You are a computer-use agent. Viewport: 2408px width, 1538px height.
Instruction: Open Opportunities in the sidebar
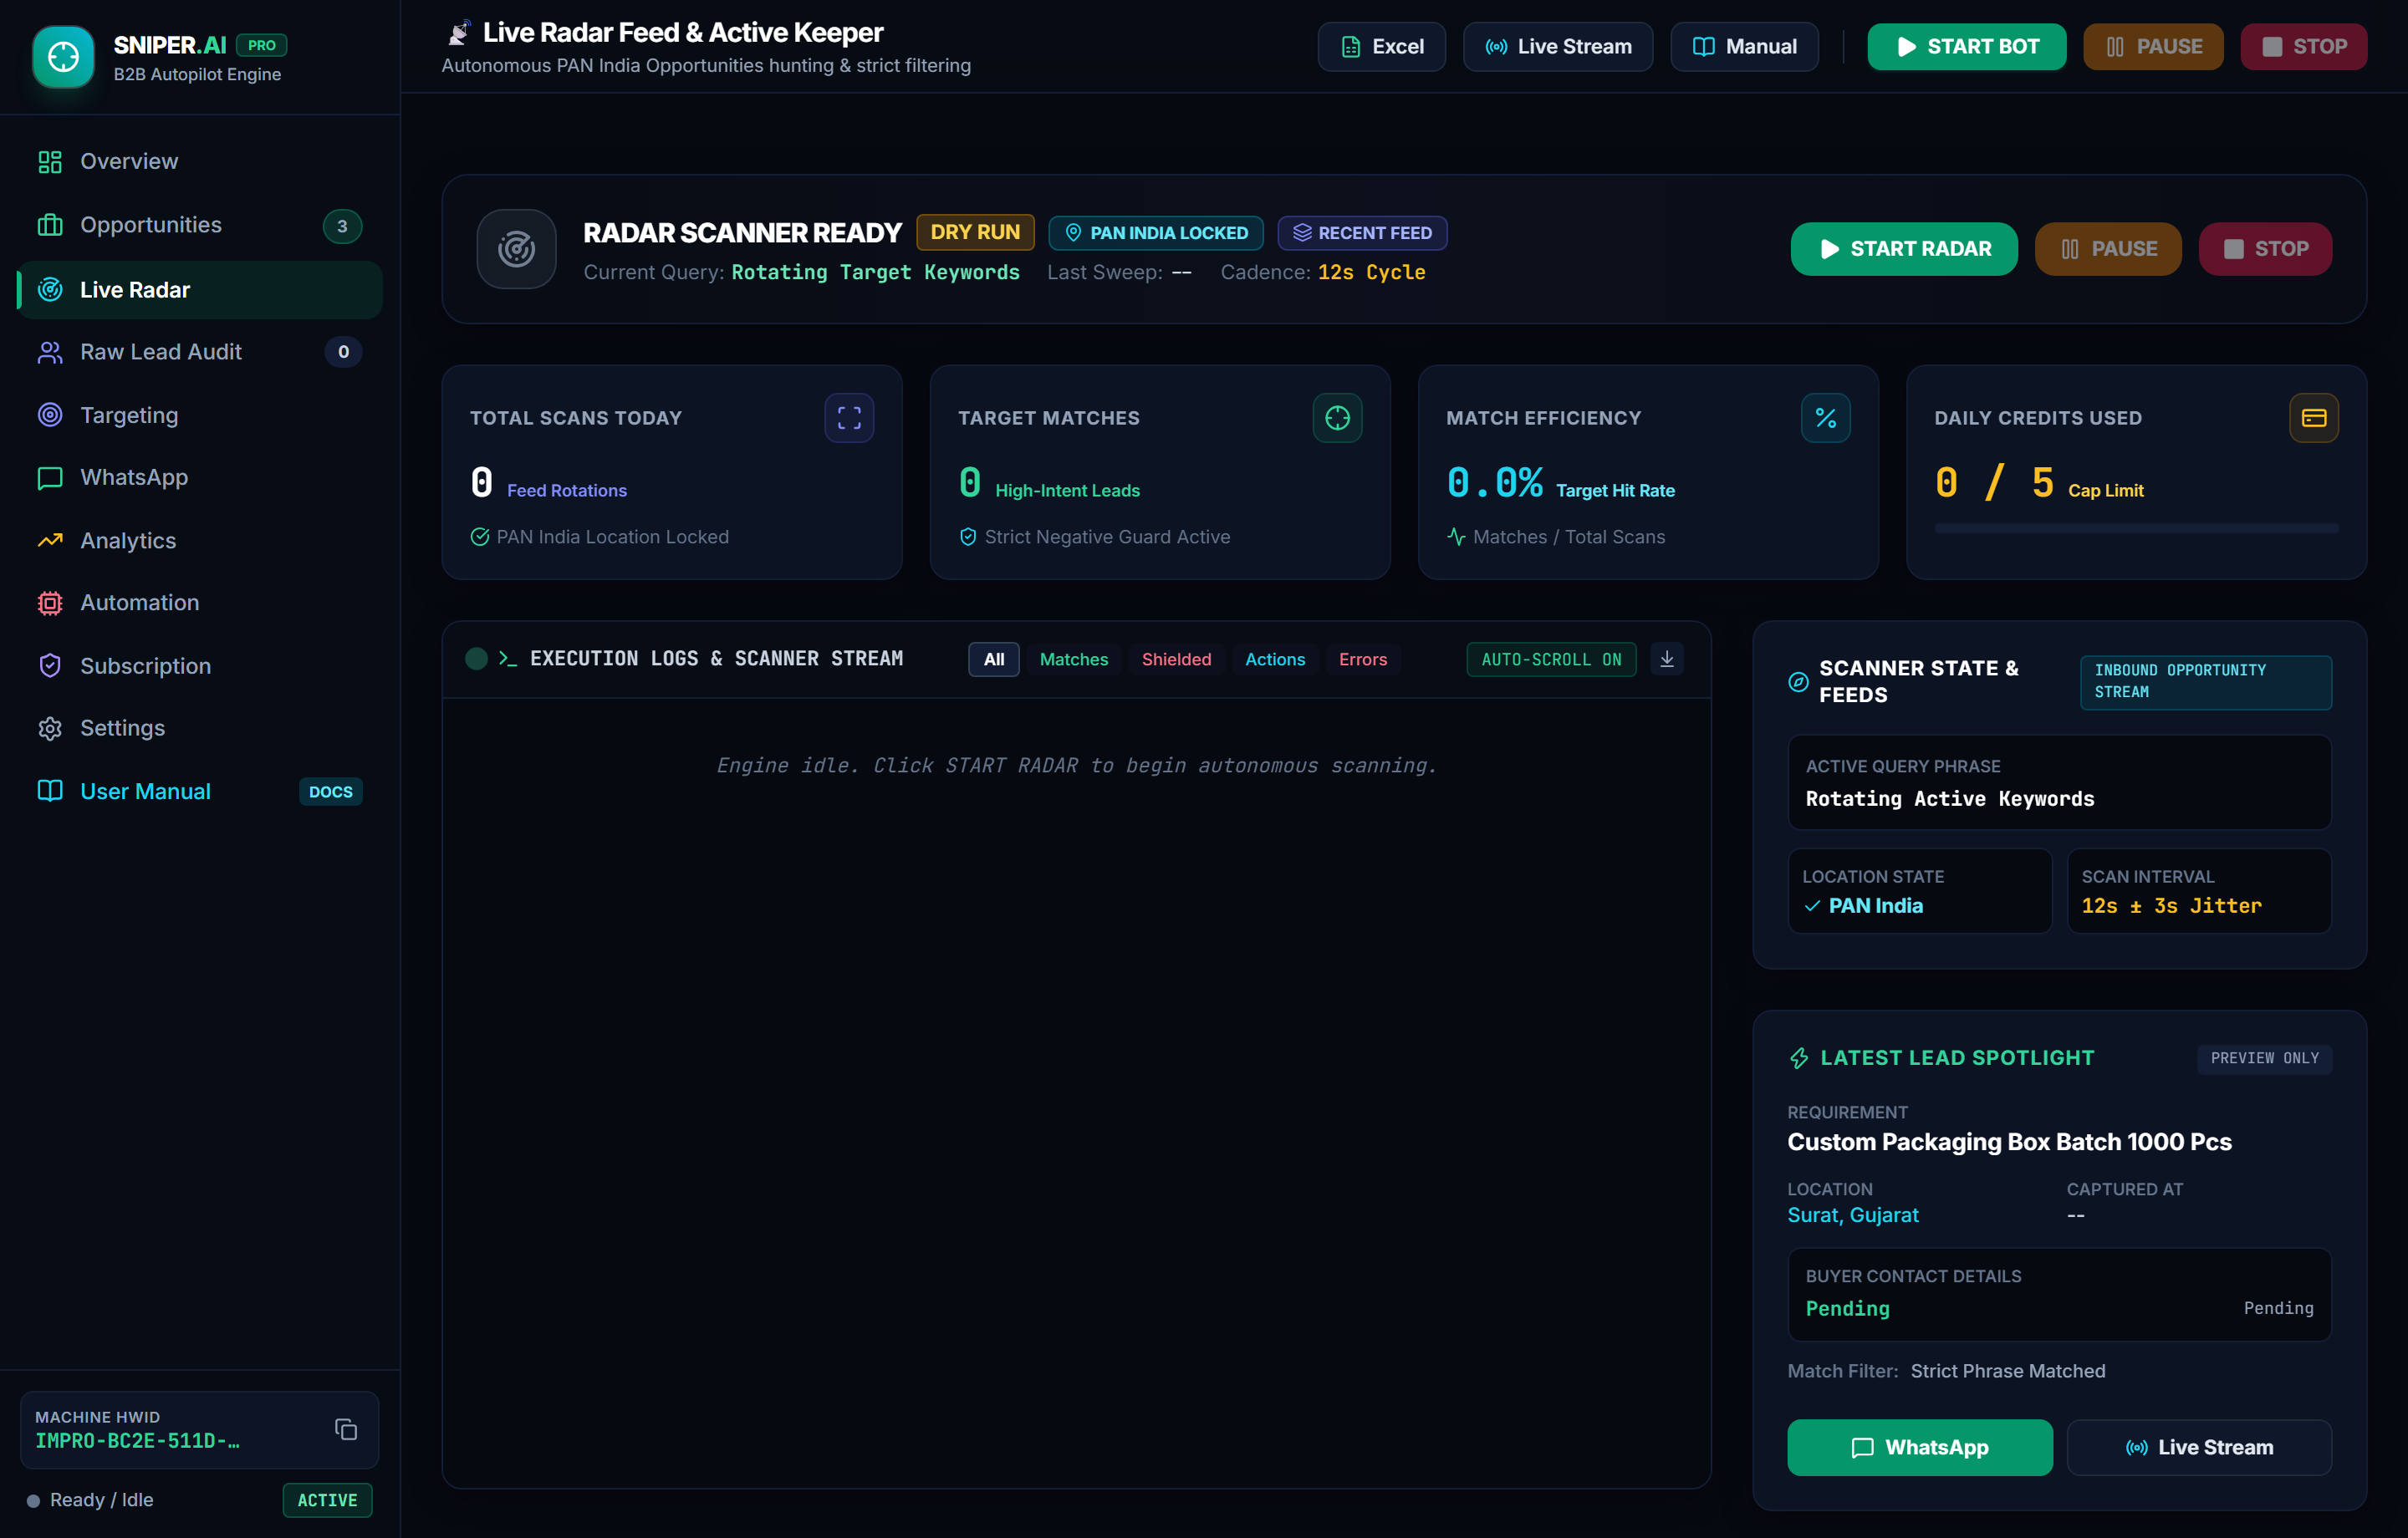200,225
